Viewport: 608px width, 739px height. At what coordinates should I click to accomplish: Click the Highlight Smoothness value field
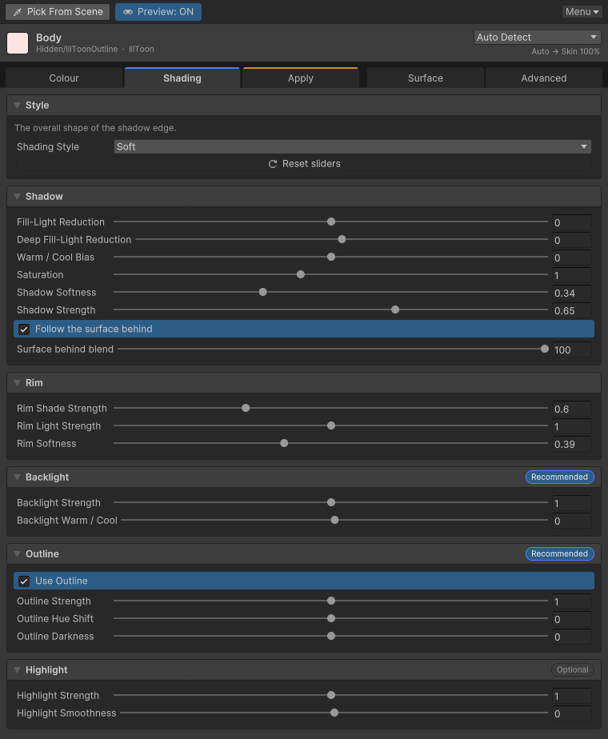coord(572,713)
